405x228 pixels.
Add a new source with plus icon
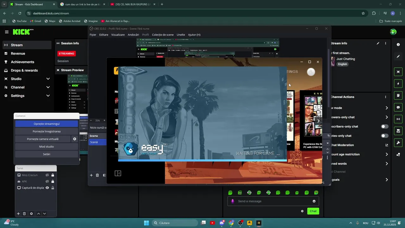18,214
